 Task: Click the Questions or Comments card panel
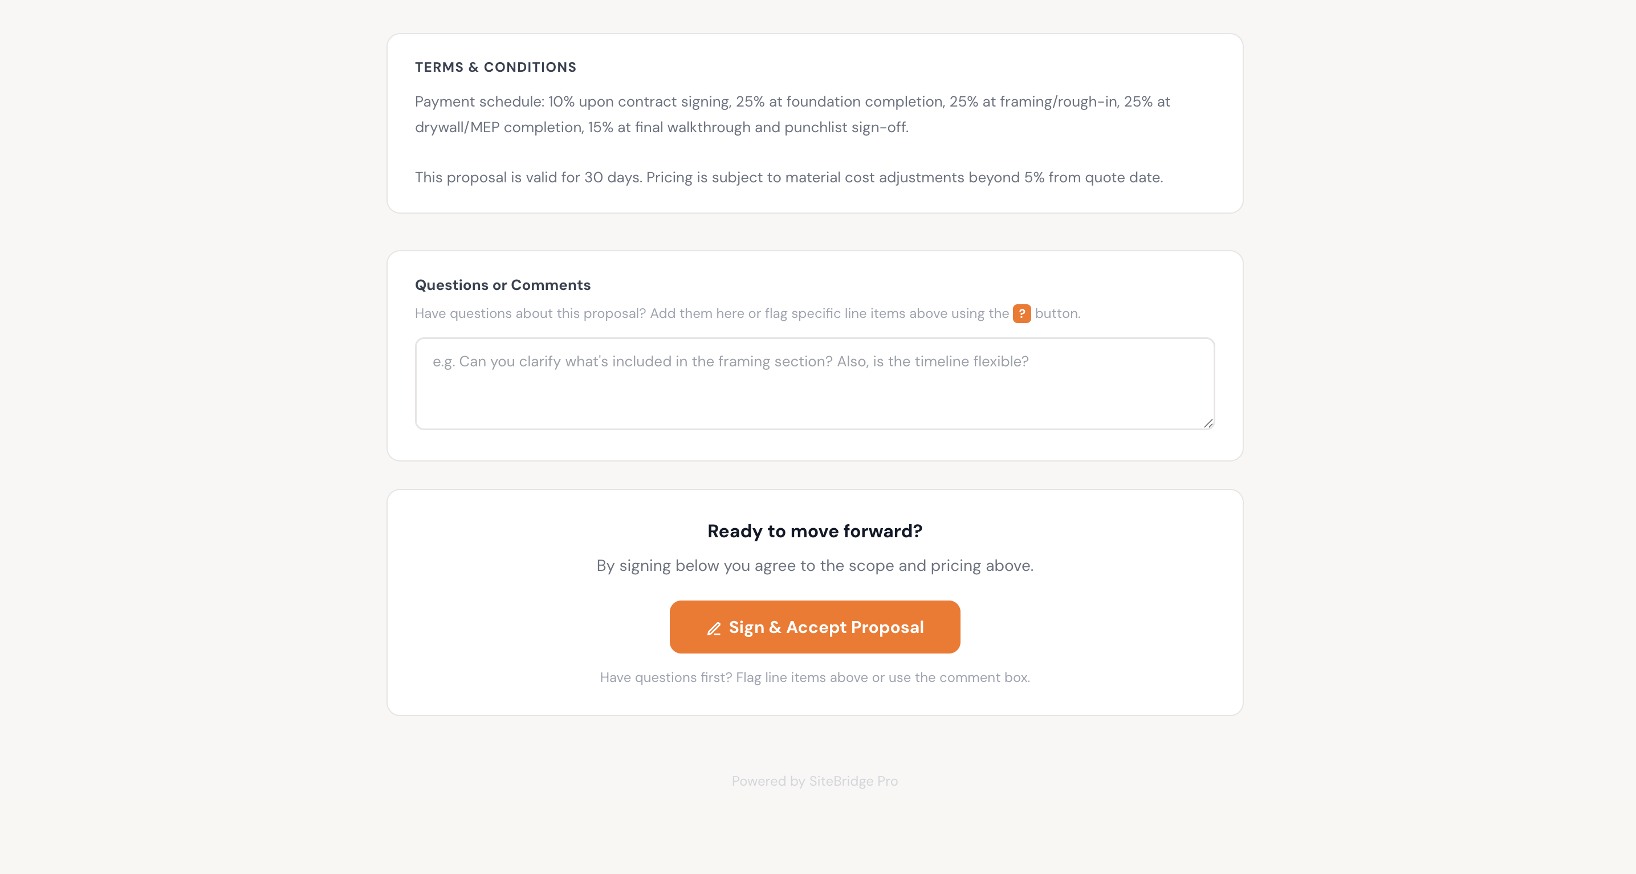click(x=814, y=356)
